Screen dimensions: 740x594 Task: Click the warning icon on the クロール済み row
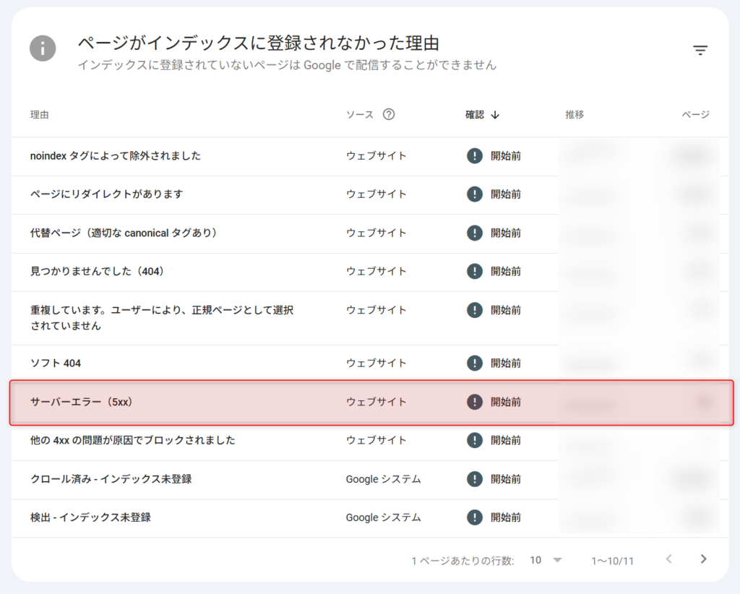pyautogui.click(x=475, y=479)
